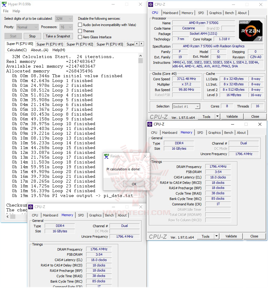Open the Socket #1 selection dropdown
268x288 pixels.
coord(186,107)
